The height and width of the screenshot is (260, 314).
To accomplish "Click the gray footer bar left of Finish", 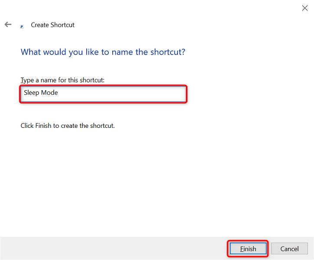I will pos(113,248).
